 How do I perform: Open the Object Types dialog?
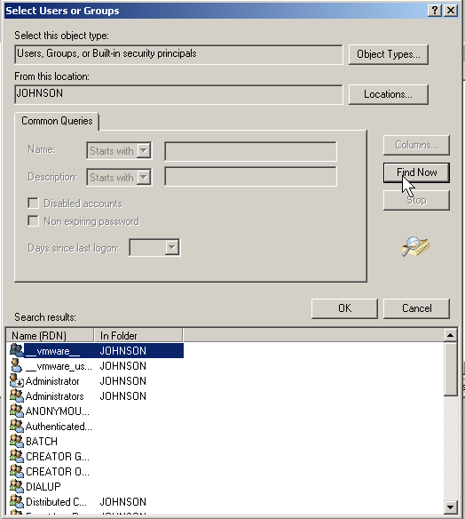(x=389, y=54)
